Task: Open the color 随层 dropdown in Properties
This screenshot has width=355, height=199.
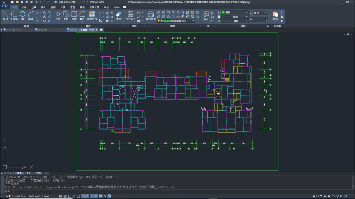Action: click(247, 13)
